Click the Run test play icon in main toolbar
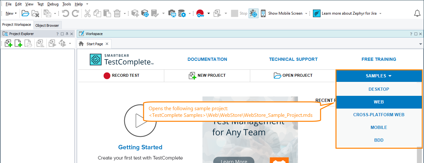 217,13
